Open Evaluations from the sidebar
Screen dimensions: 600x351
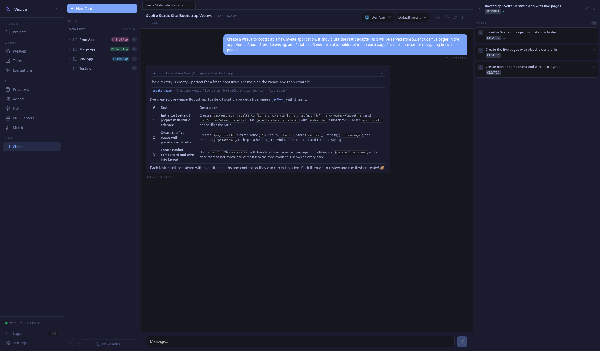coord(32,70)
